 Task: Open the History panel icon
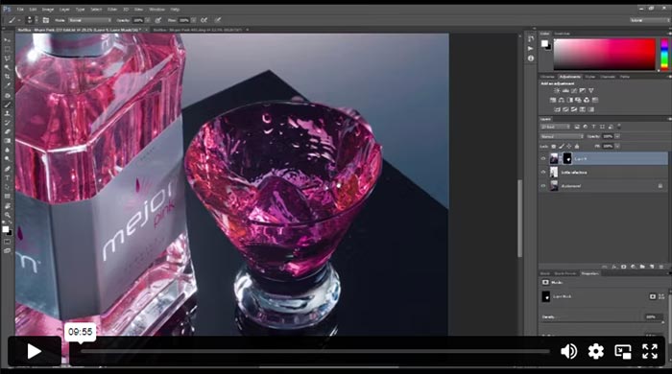pyautogui.click(x=531, y=39)
